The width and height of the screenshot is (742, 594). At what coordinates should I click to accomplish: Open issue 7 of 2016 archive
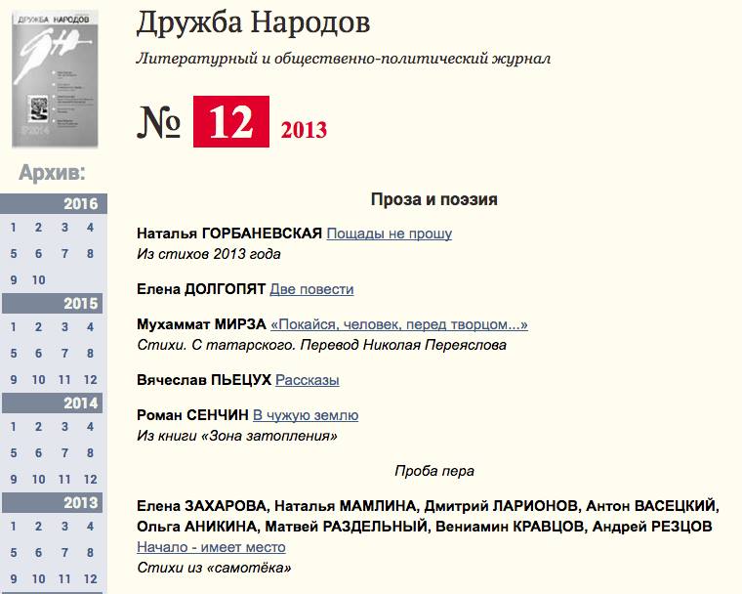(64, 254)
